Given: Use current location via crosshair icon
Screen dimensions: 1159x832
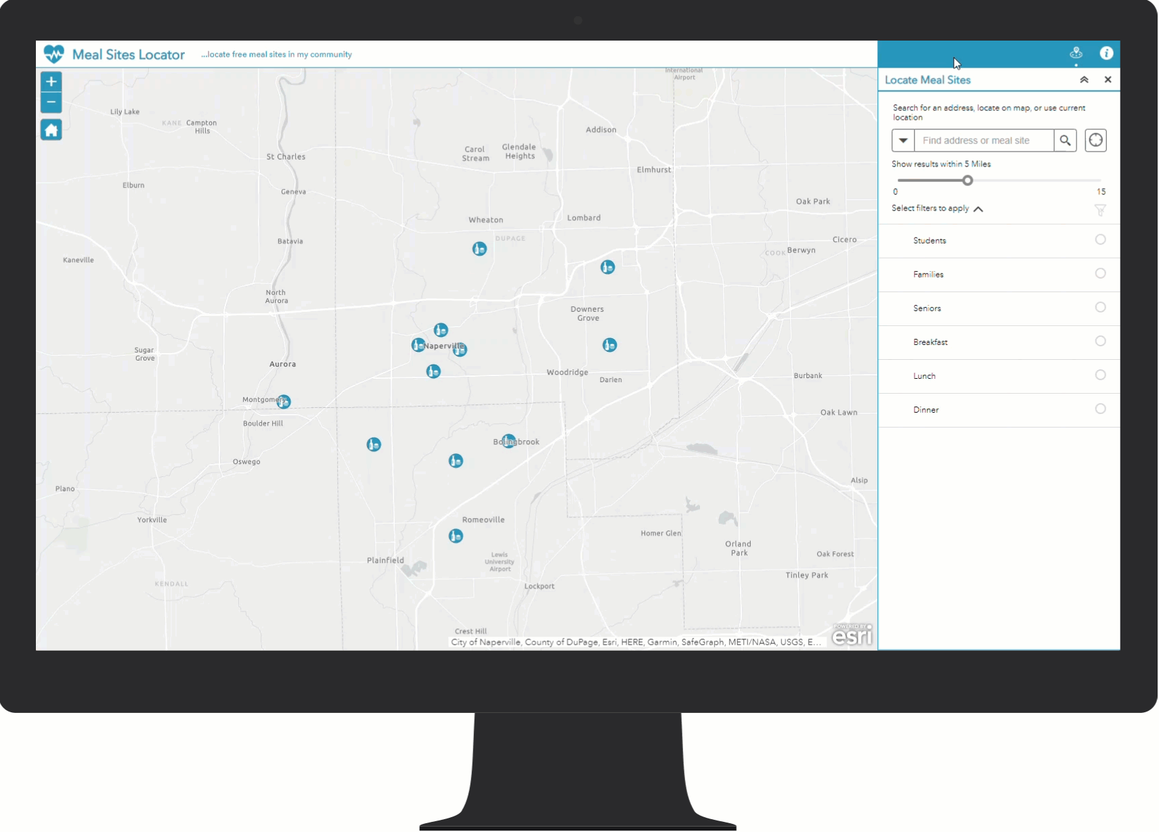Looking at the screenshot, I should pos(1095,140).
